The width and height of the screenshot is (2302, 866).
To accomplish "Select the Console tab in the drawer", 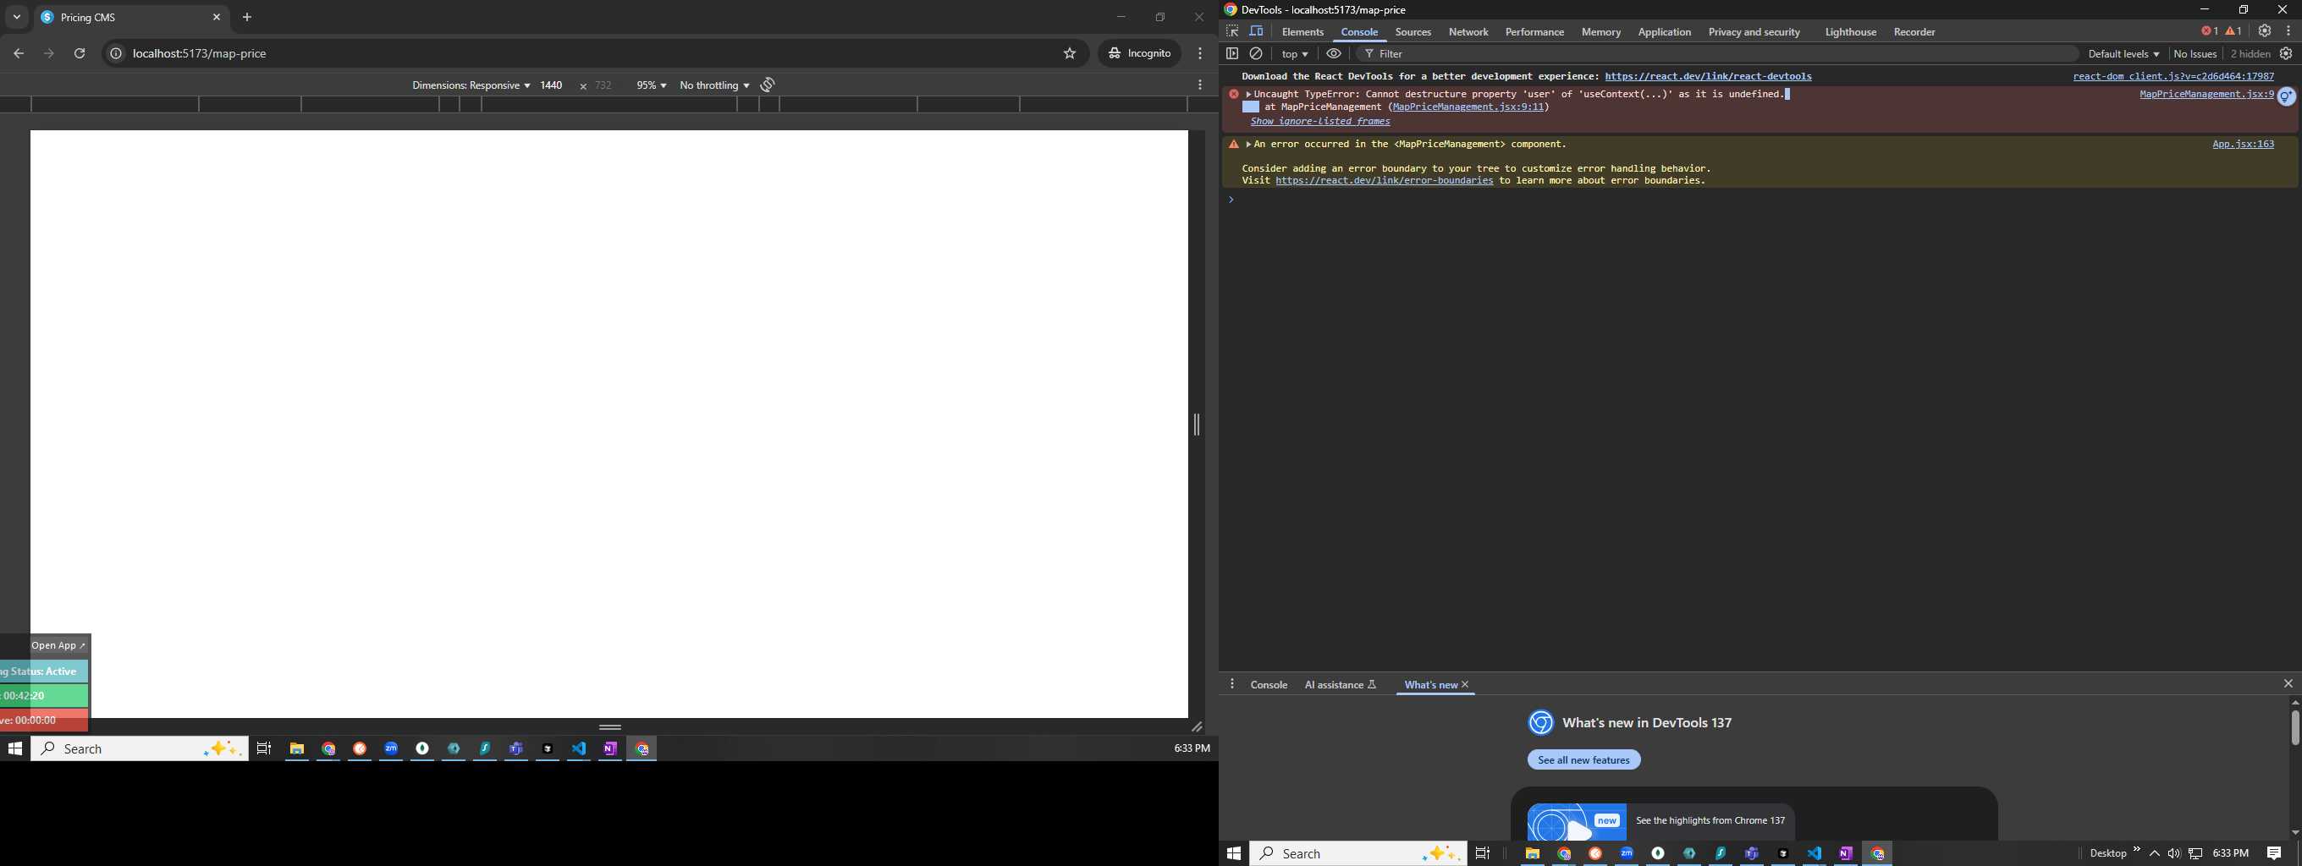I will tap(1268, 685).
